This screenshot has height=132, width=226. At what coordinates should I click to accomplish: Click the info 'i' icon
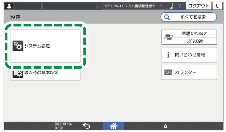pyautogui.click(x=168, y=55)
